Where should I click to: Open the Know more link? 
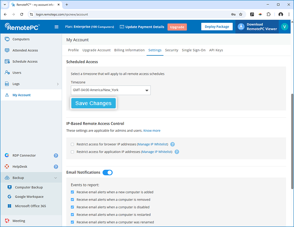coord(152,130)
